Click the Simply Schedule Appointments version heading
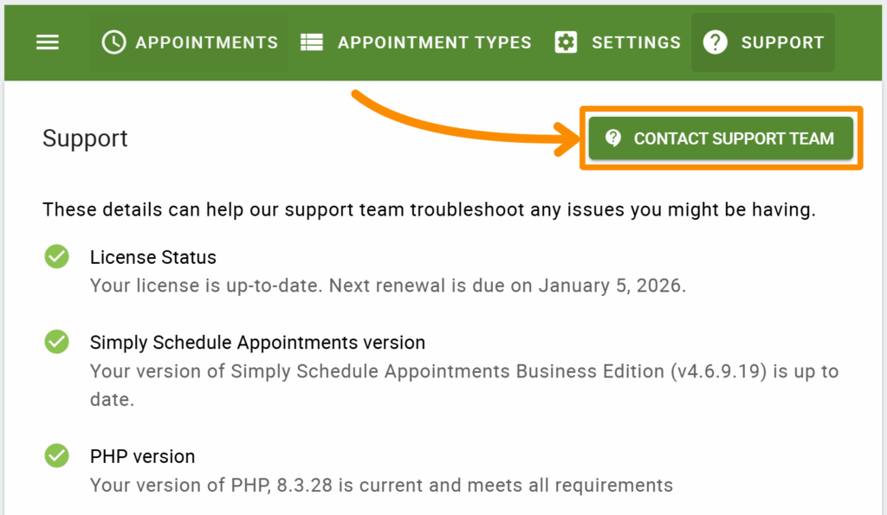 tap(257, 342)
